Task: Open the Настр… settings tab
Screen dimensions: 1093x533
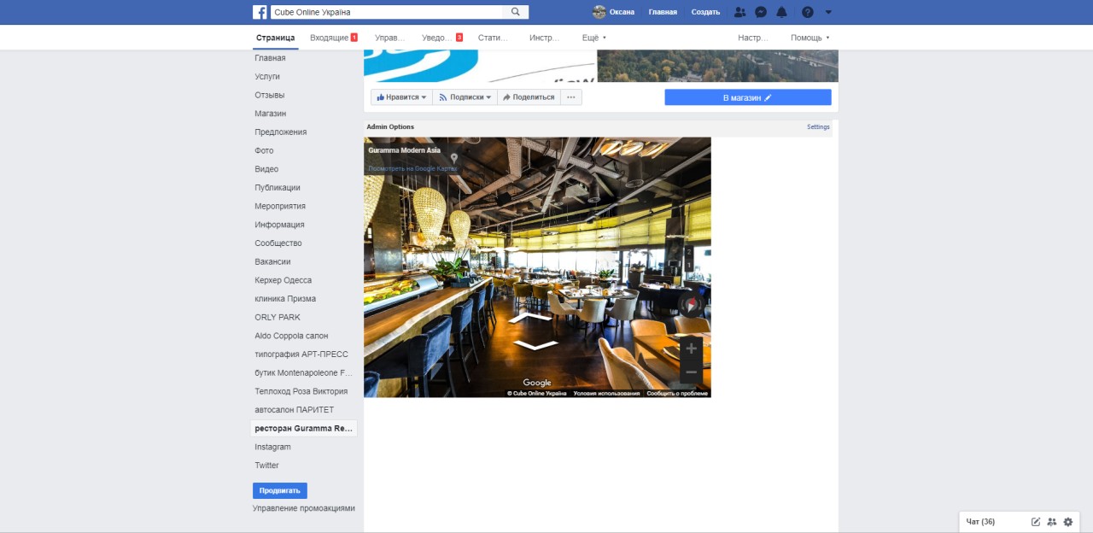Action: click(753, 38)
